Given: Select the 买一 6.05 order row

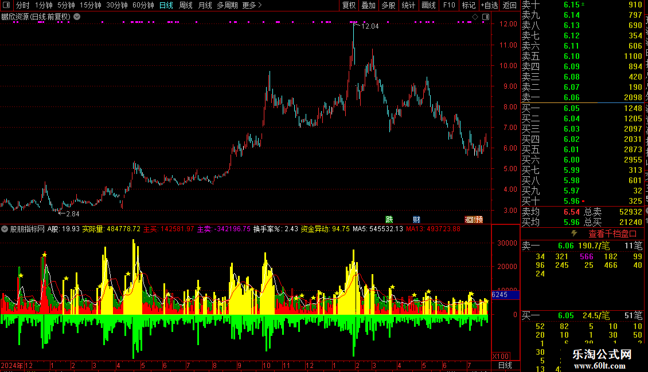Looking at the screenshot, I should (582, 108).
